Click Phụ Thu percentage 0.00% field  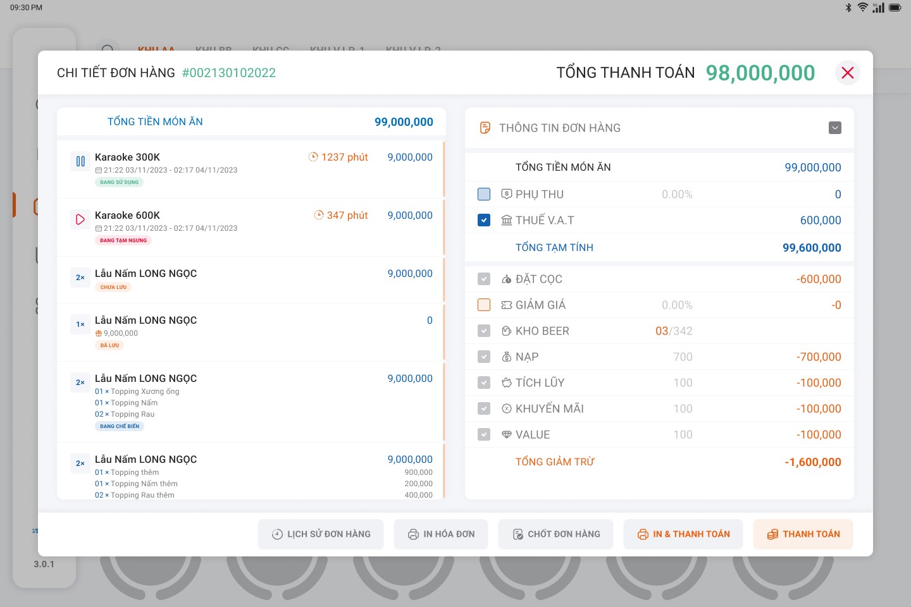[677, 194]
